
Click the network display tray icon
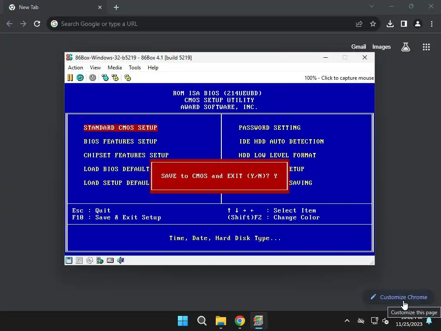[x=374, y=321]
